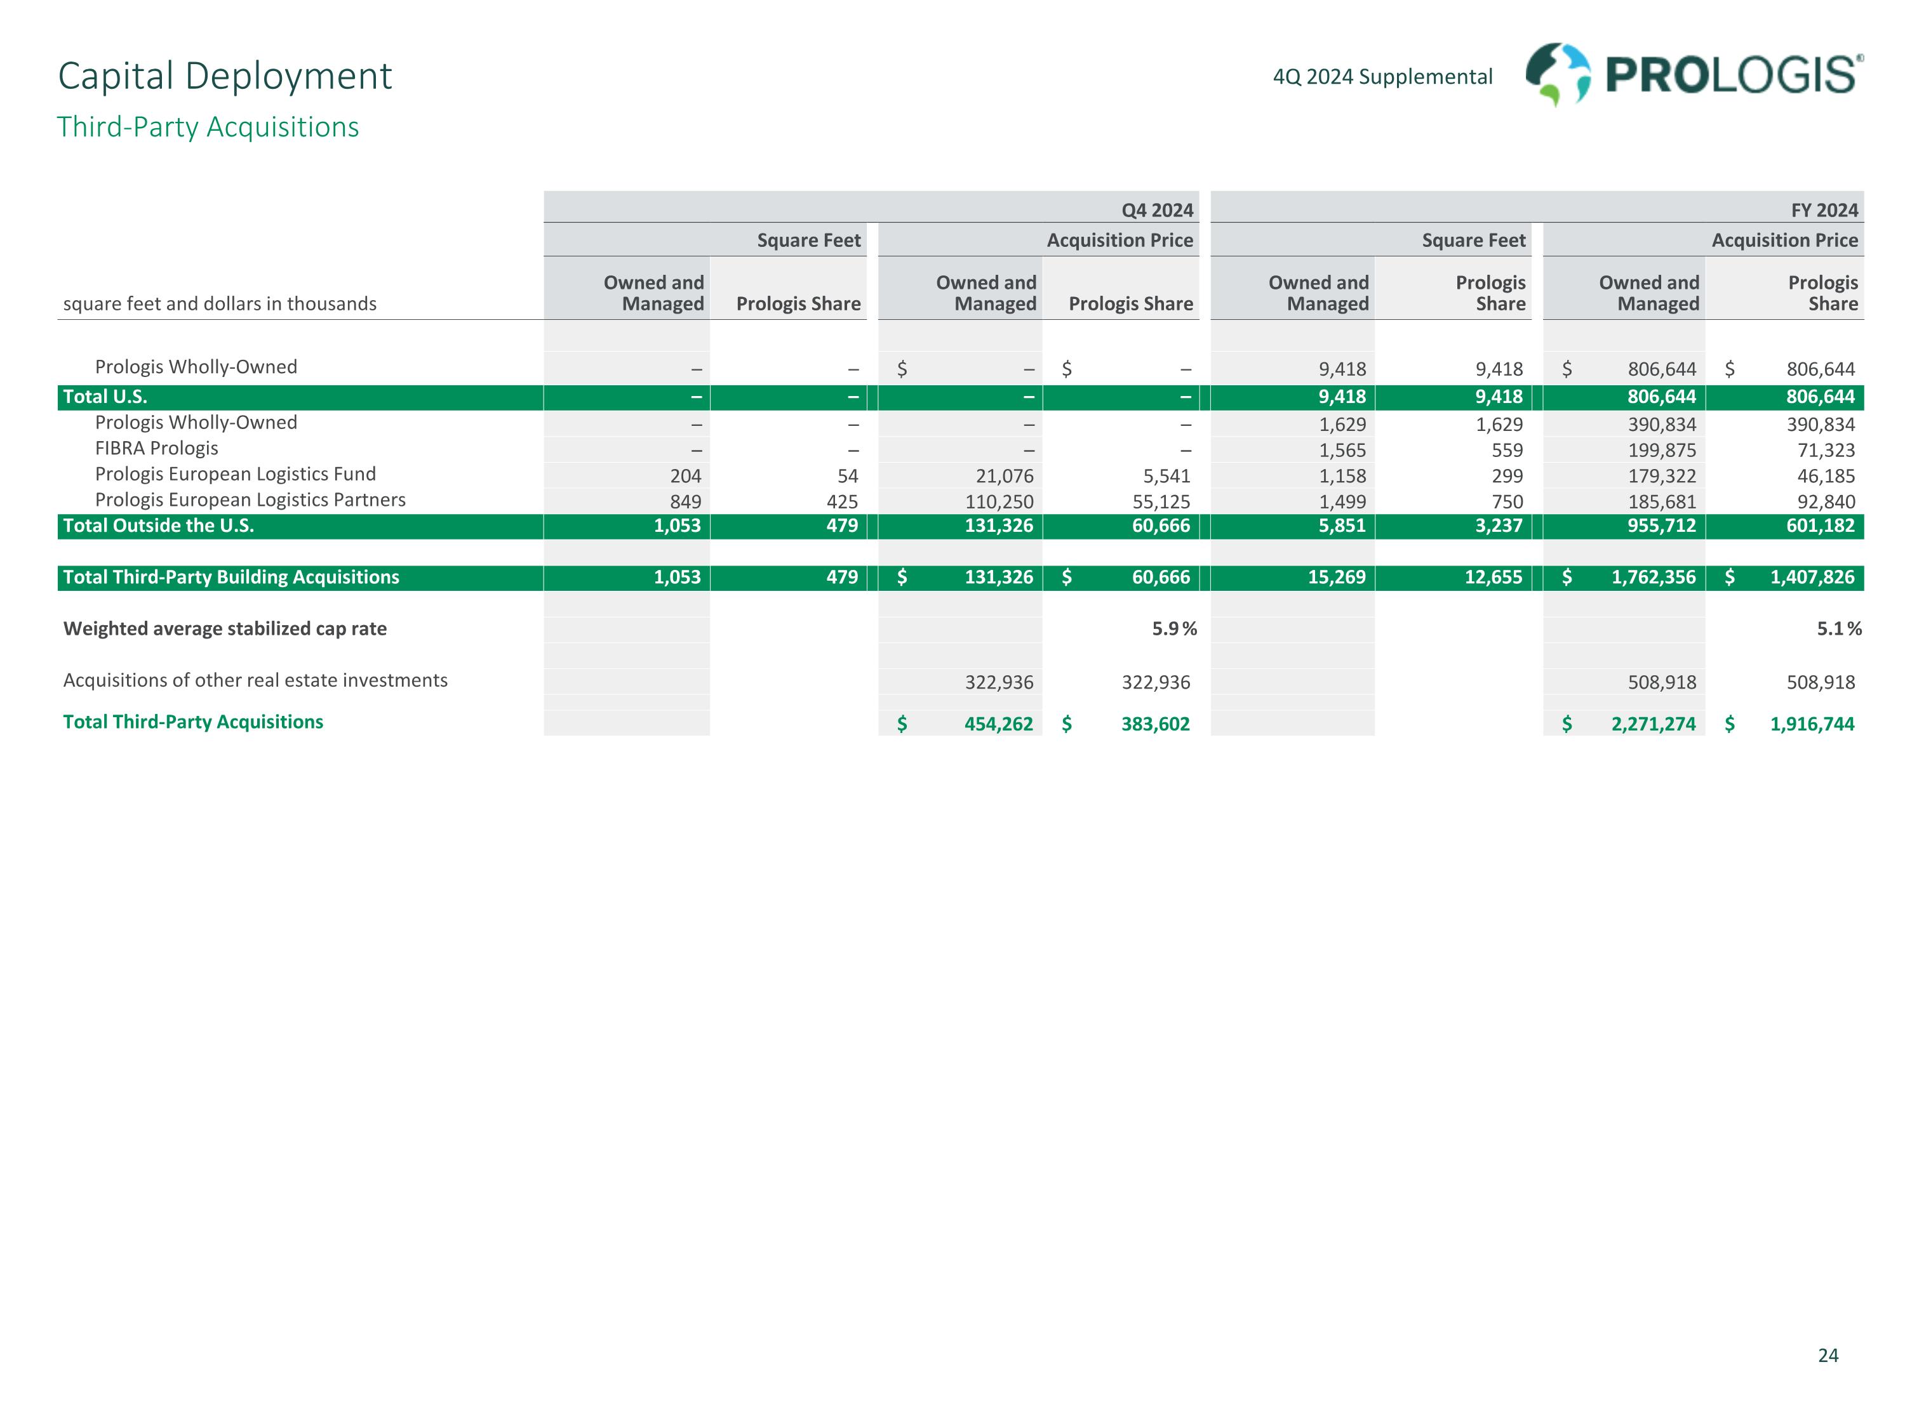
Task: Click the Total Third-Party Acquisitions green label
Action: tap(193, 722)
